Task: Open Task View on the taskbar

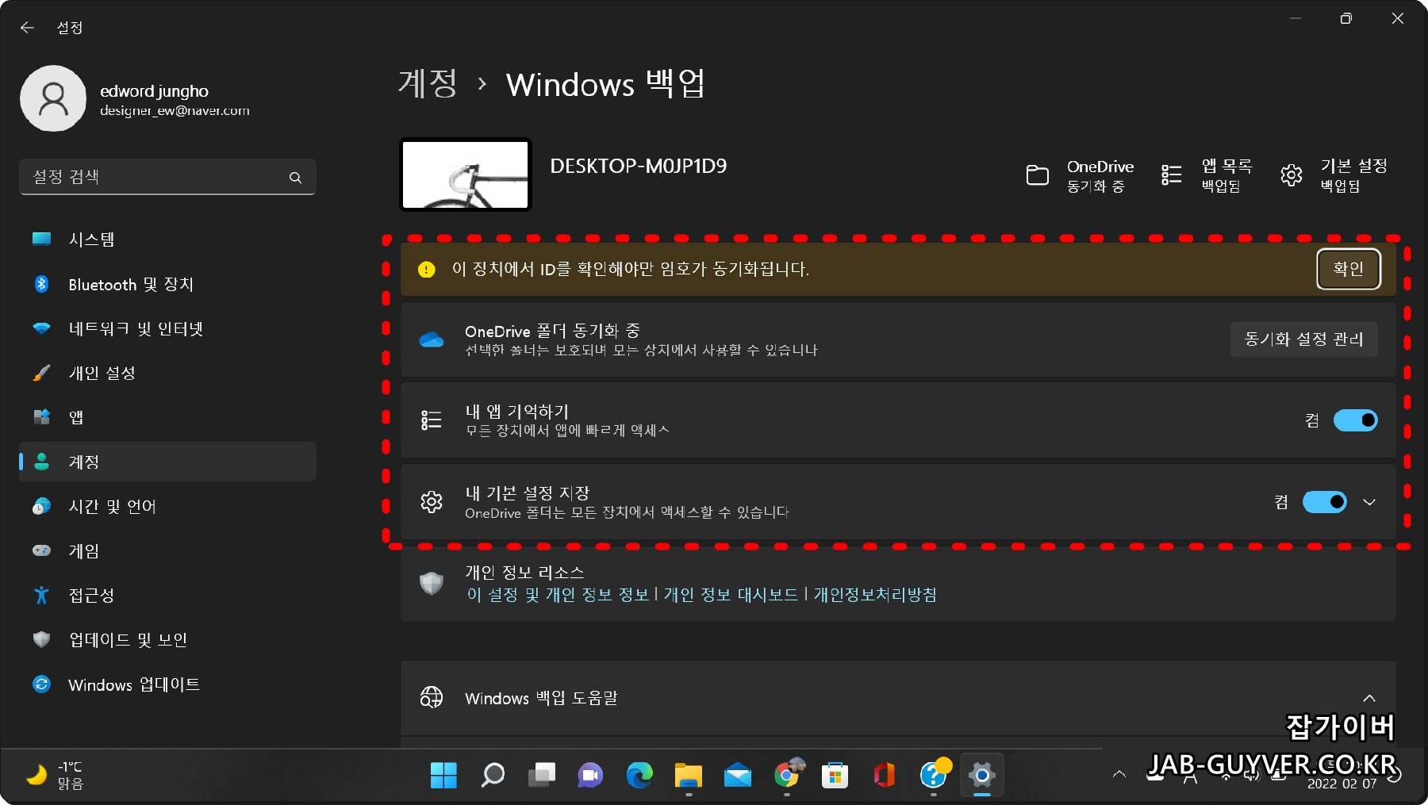Action: 542,775
